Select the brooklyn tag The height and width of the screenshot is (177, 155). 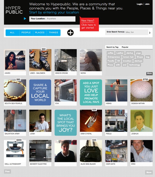(x=127, y=61)
